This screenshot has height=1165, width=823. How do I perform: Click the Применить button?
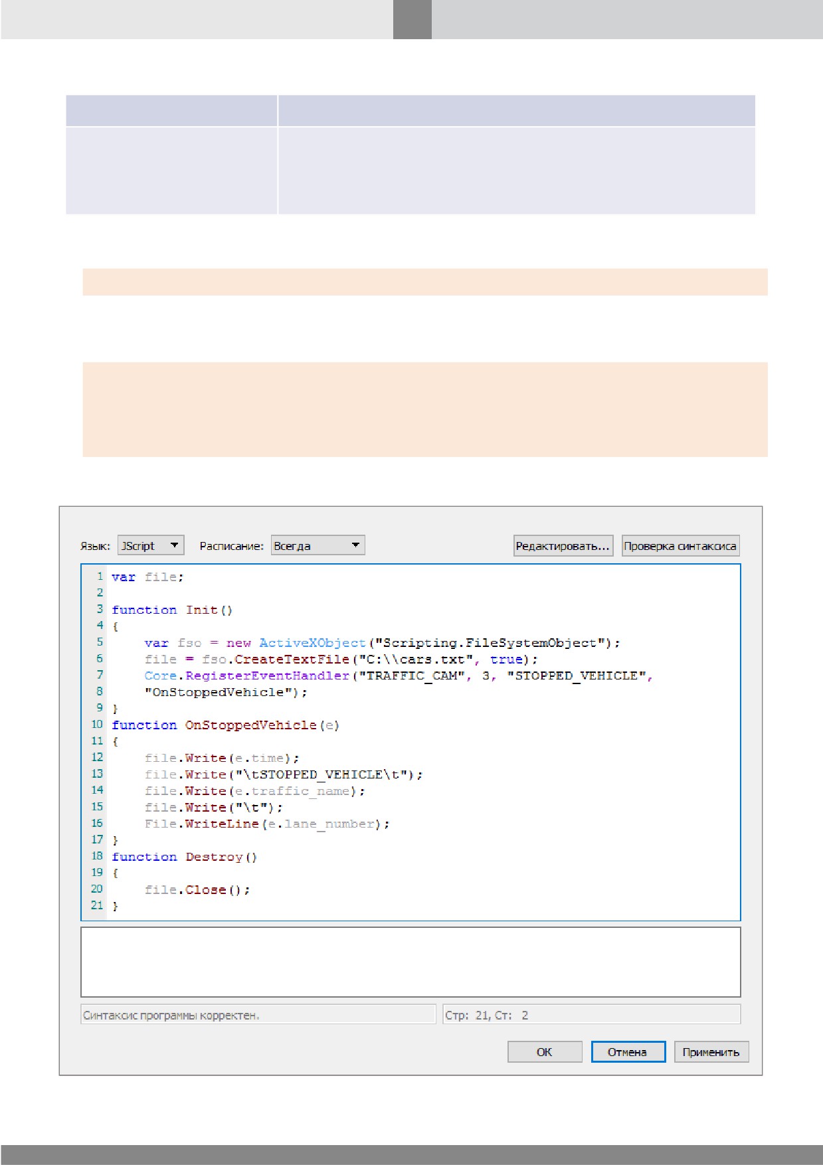pyautogui.click(x=711, y=1052)
